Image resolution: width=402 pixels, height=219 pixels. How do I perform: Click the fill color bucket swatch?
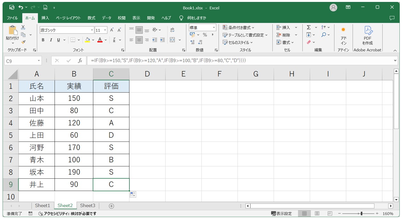tap(87, 40)
